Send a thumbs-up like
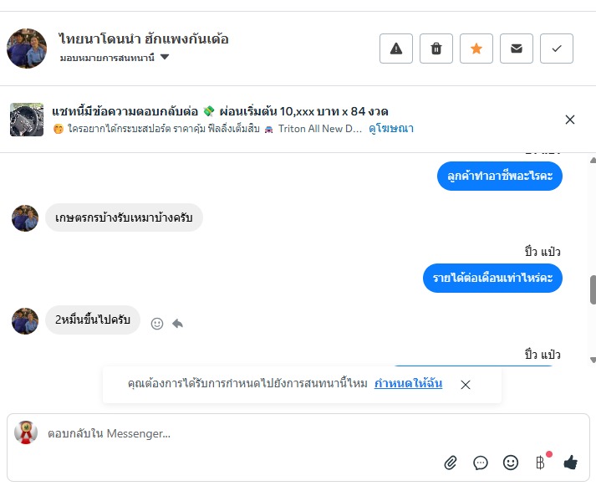The width and height of the screenshot is (596, 491). [571, 463]
